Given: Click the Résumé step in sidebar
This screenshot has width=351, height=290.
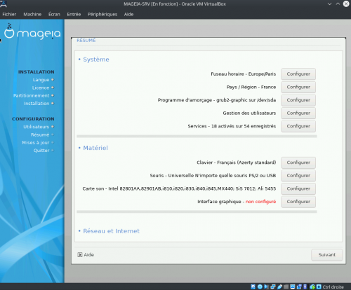Looking at the screenshot, I should [40, 134].
